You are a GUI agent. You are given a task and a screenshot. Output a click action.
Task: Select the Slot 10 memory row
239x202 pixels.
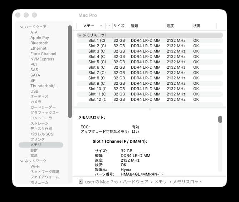pos(150,89)
